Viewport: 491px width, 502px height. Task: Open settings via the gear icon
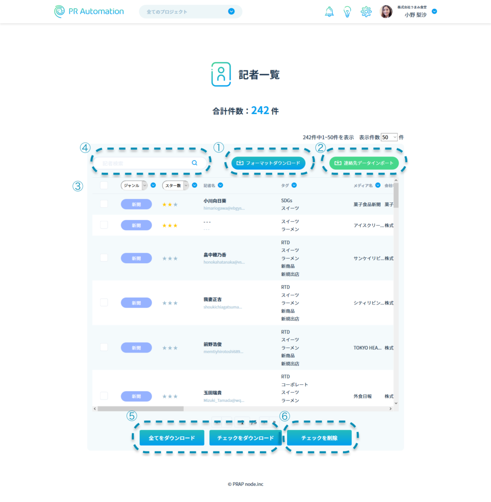[x=366, y=12]
